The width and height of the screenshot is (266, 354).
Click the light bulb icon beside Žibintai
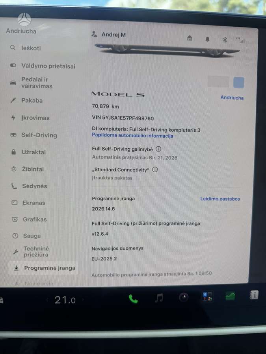14,169
